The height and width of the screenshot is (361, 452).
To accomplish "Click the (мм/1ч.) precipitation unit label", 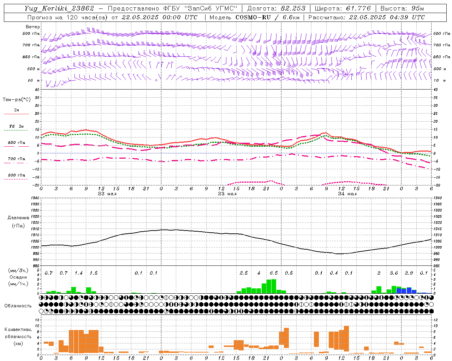I will pyautogui.click(x=18, y=284).
